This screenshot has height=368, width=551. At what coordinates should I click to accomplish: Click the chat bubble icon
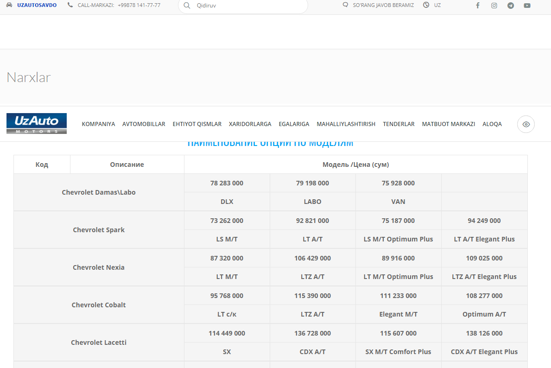345,5
